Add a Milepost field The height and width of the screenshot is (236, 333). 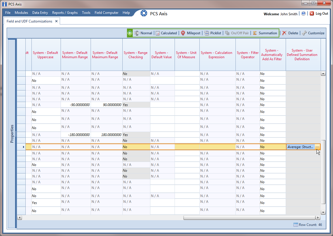190,33
